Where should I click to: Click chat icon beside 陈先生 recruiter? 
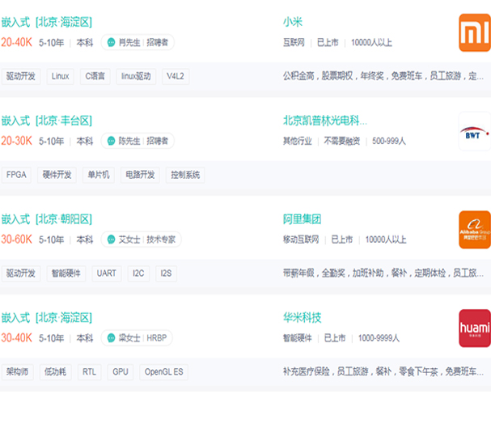111,141
